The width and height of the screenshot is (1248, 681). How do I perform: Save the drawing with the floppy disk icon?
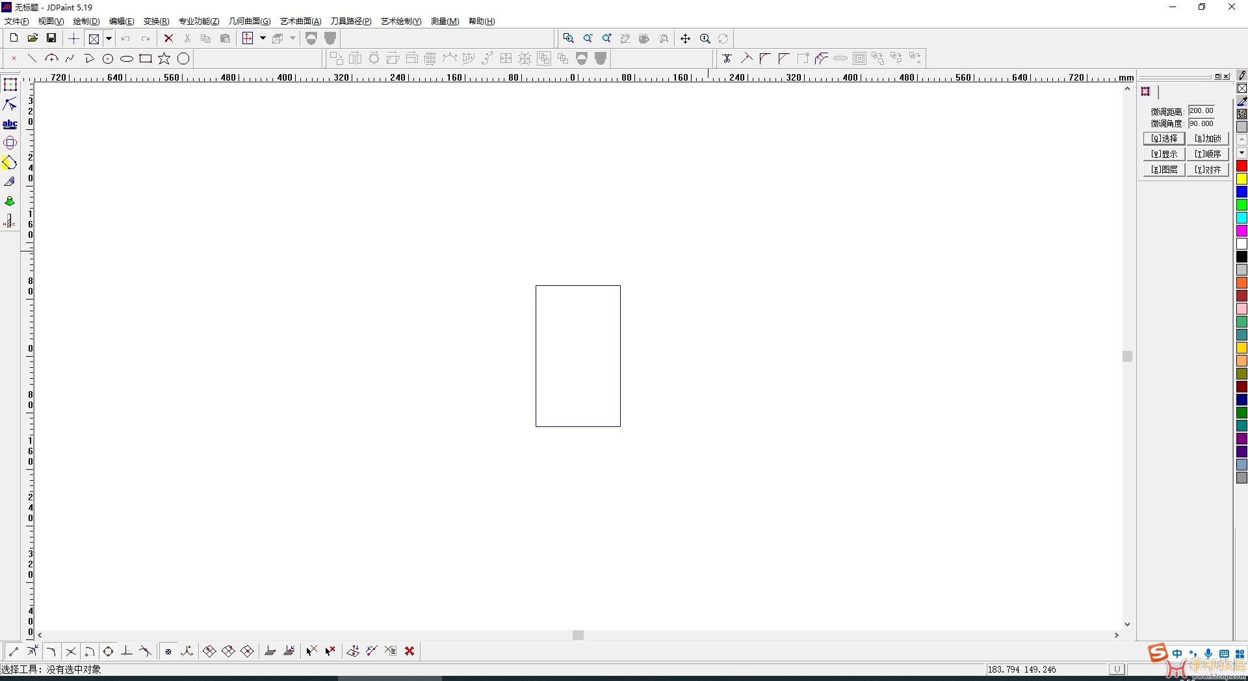(x=51, y=38)
